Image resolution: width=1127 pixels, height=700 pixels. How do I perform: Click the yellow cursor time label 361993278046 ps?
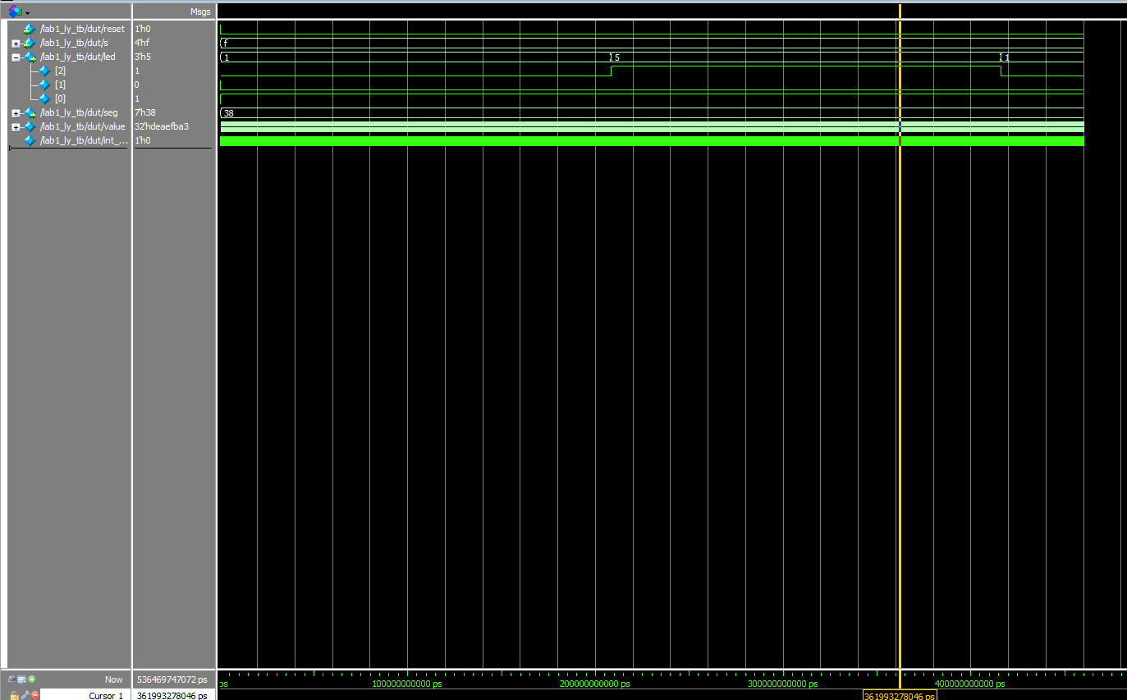pyautogui.click(x=899, y=696)
